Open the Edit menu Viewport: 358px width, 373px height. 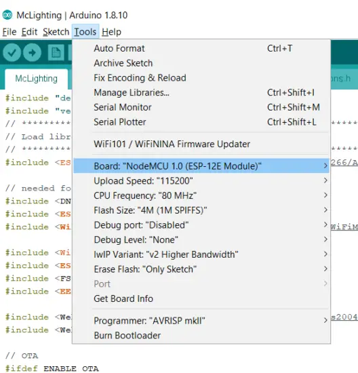point(30,32)
